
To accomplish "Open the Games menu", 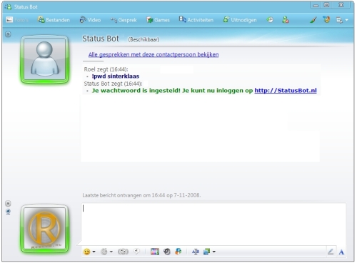I will coord(158,20).
